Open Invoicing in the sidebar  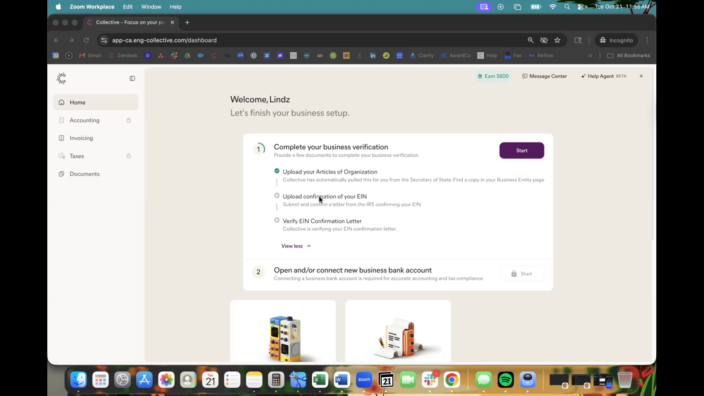[81, 138]
